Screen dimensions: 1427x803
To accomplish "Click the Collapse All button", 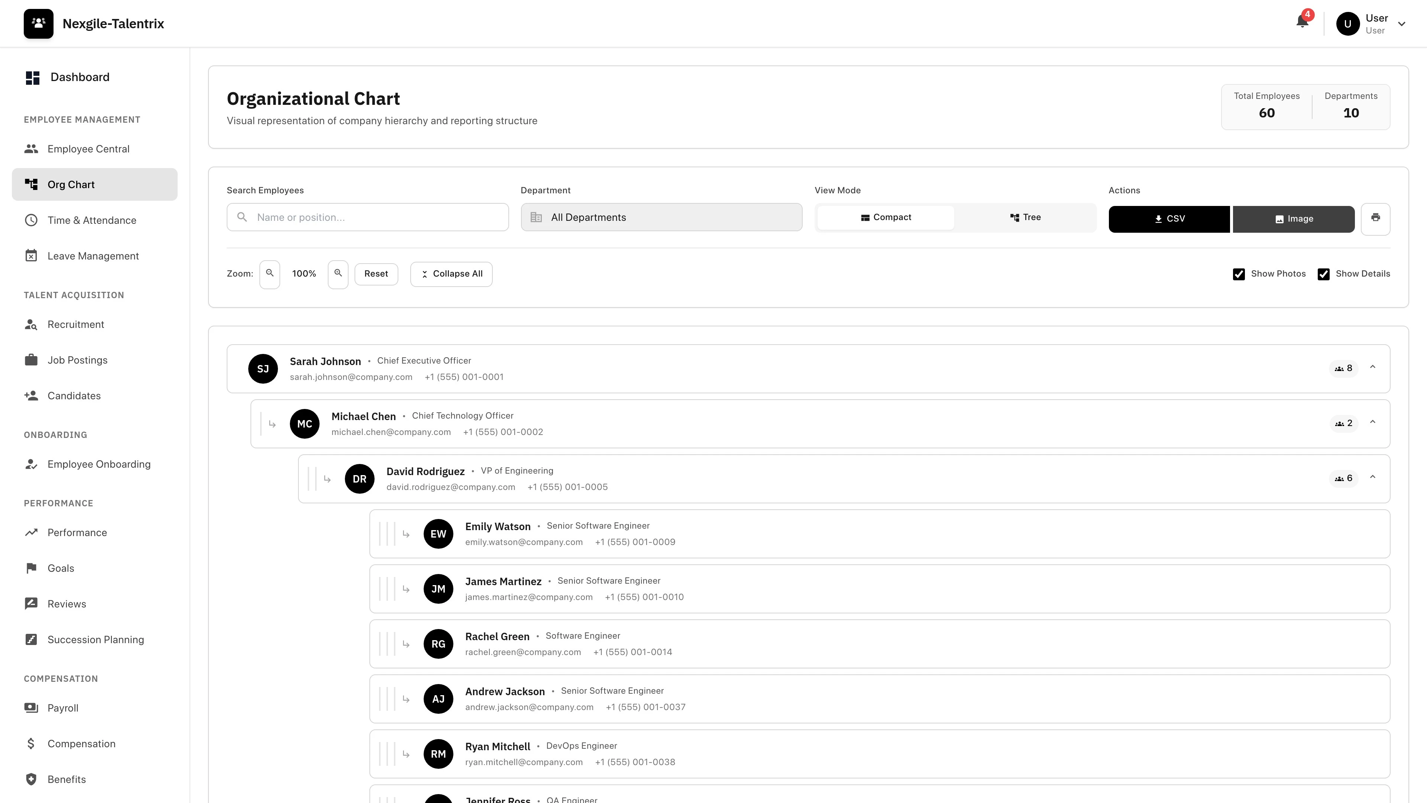I will 451,274.
